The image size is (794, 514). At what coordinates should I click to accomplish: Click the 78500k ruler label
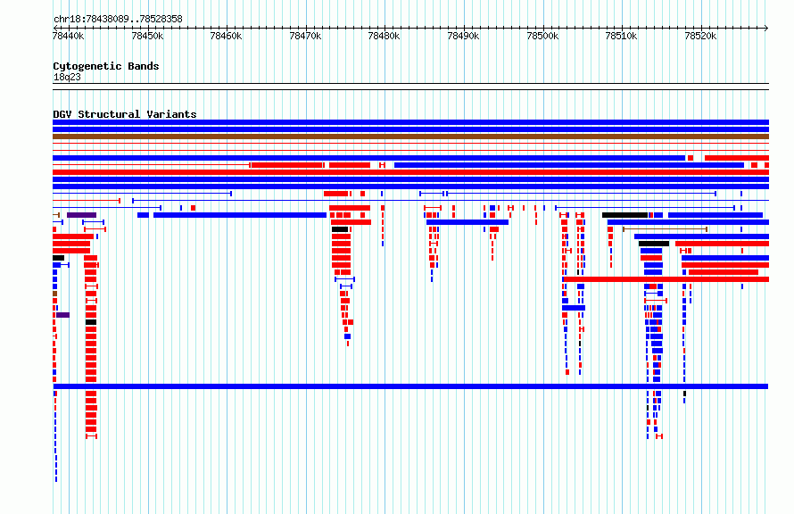(542, 36)
